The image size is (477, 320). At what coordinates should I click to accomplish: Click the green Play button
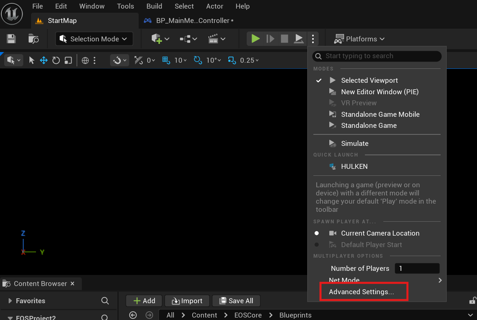[x=256, y=39]
